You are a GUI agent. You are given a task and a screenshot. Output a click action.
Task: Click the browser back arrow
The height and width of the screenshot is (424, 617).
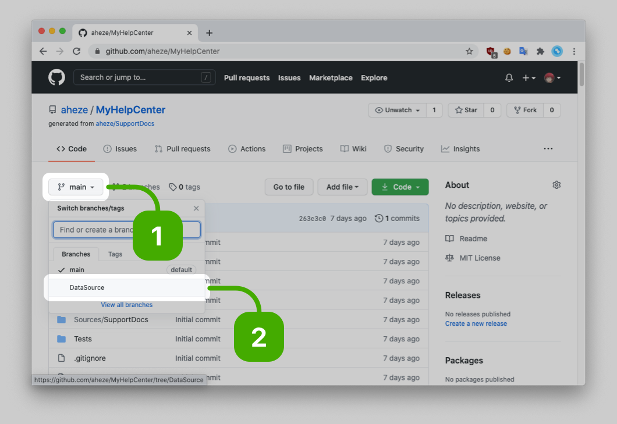(43, 51)
